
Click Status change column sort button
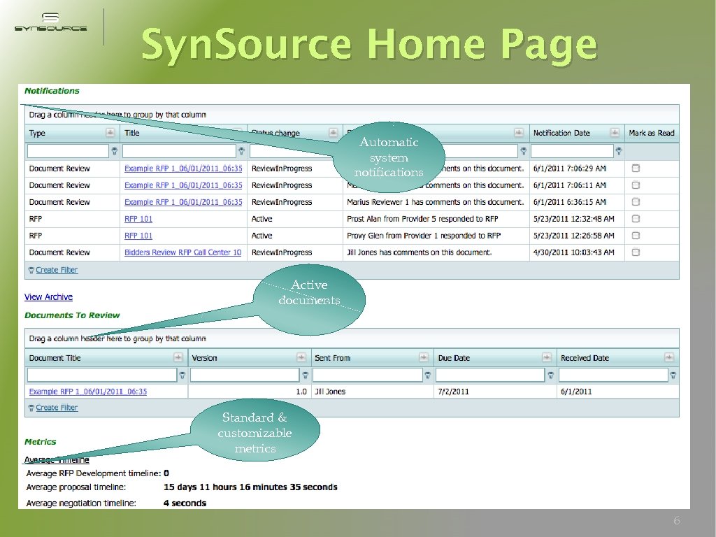click(333, 132)
